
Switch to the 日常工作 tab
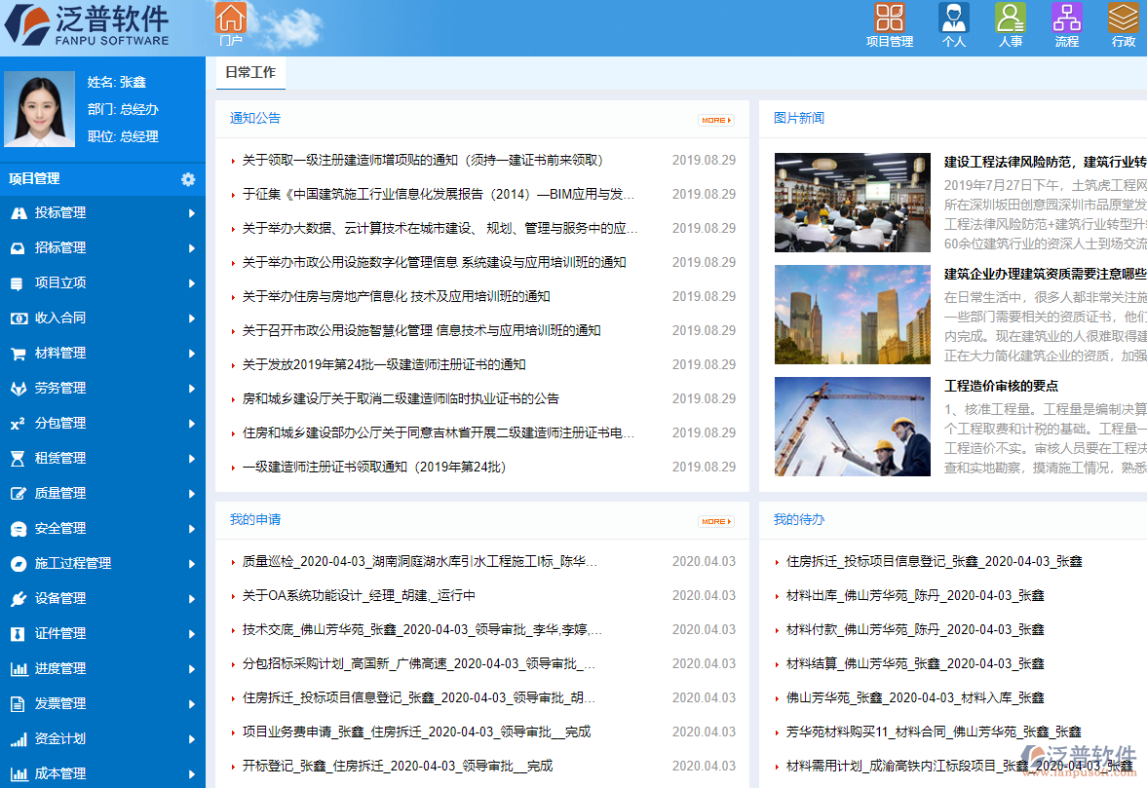pos(249,72)
